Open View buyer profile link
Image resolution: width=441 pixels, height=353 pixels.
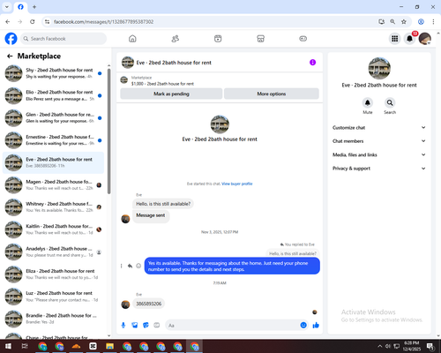click(237, 184)
